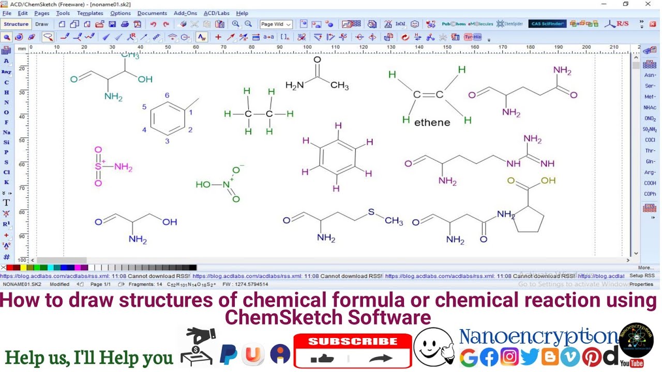The image size is (662, 372).
Task: Insert the SO2NH2 radical from right panel
Action: (x=650, y=129)
